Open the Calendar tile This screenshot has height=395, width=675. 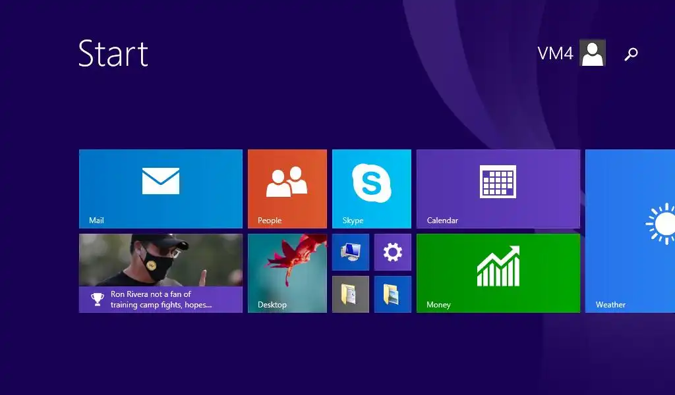pos(498,189)
